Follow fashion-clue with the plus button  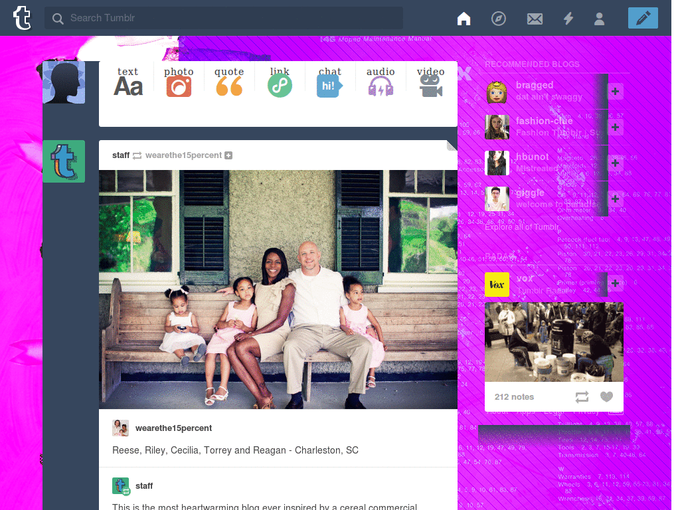(615, 127)
